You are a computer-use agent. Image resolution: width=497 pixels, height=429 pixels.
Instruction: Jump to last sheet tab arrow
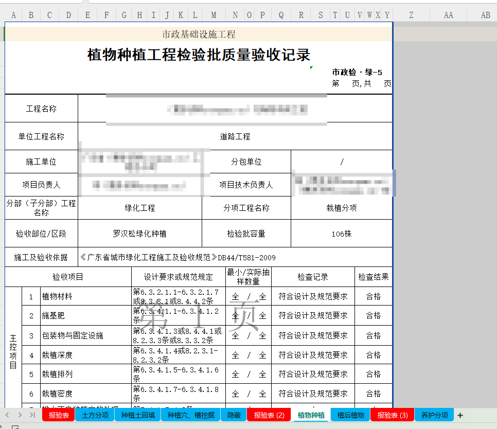tap(32, 415)
